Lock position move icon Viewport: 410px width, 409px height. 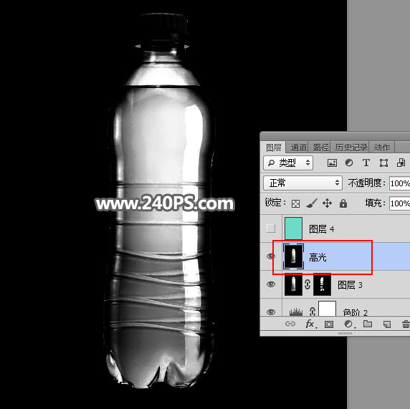327,203
